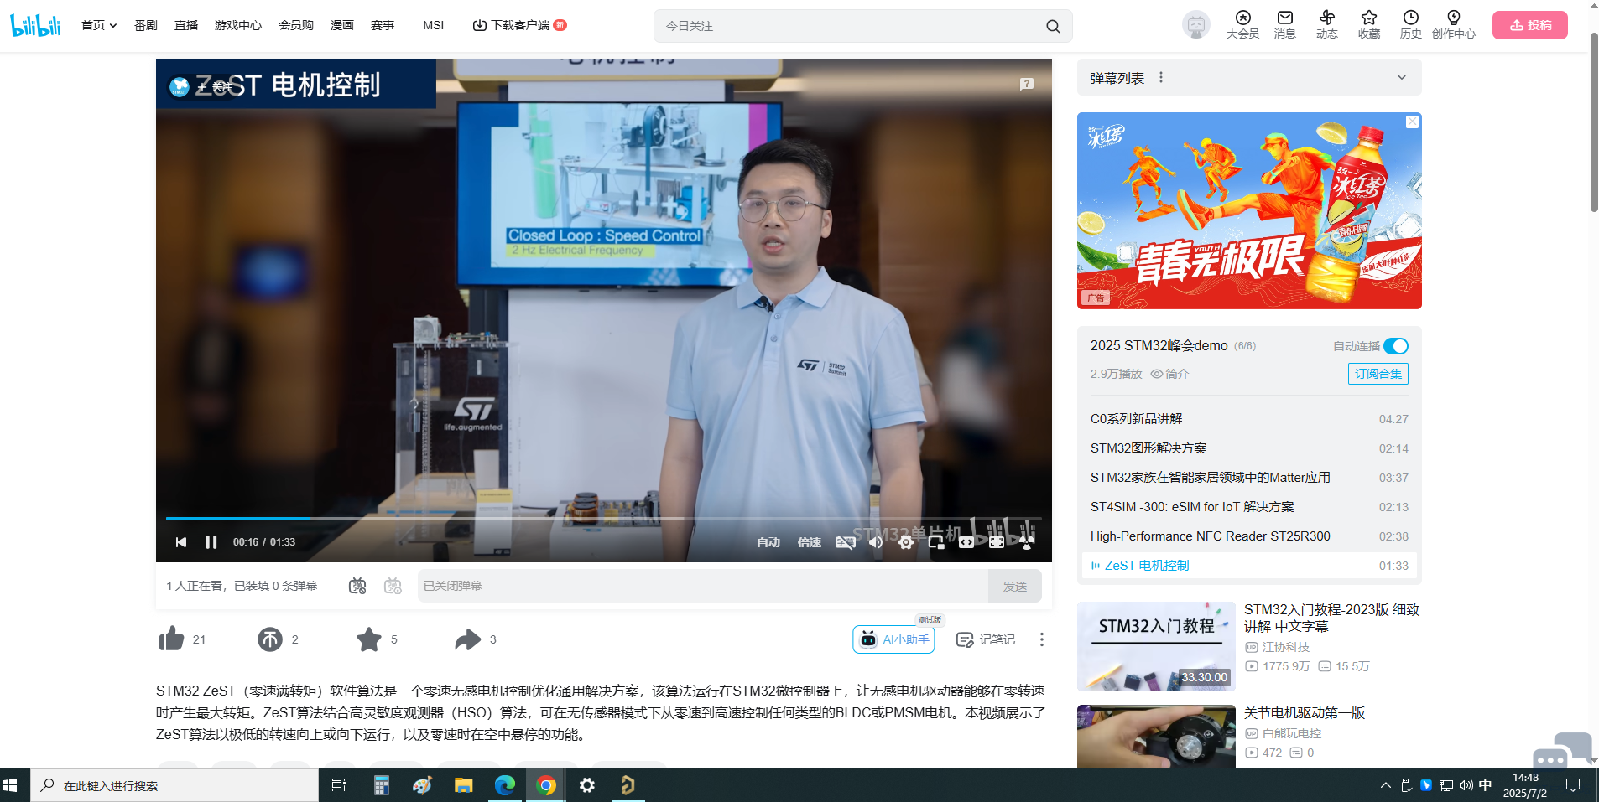This screenshot has height=802, width=1599.
Task: Open danmaku settings icon beside input
Action: coord(393,586)
